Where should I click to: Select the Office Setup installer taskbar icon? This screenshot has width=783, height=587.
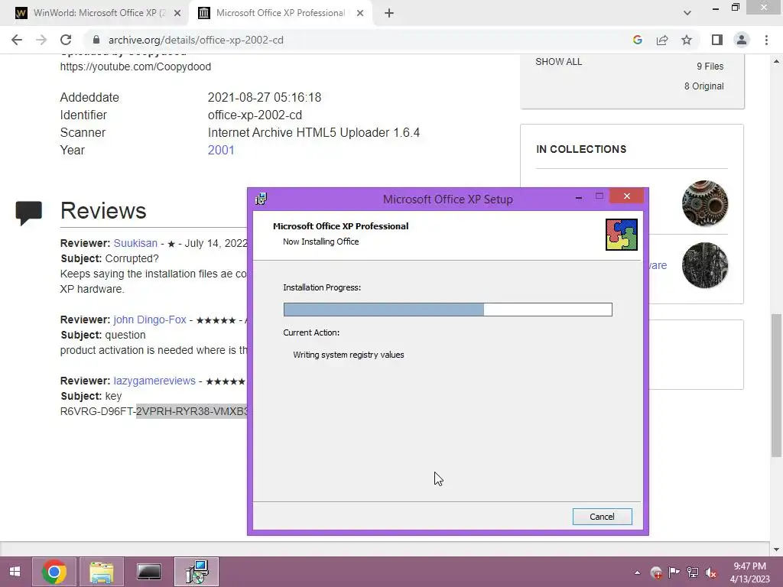click(x=197, y=572)
